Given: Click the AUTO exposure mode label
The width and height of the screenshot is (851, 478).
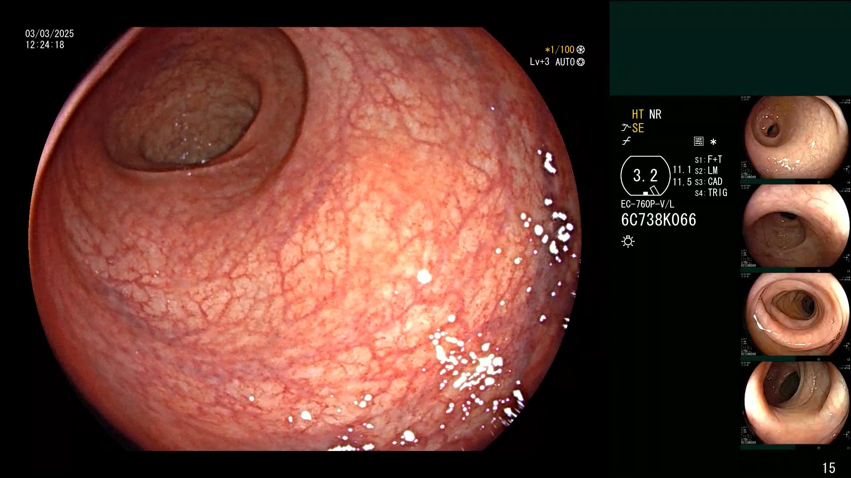Looking at the screenshot, I should [x=565, y=62].
